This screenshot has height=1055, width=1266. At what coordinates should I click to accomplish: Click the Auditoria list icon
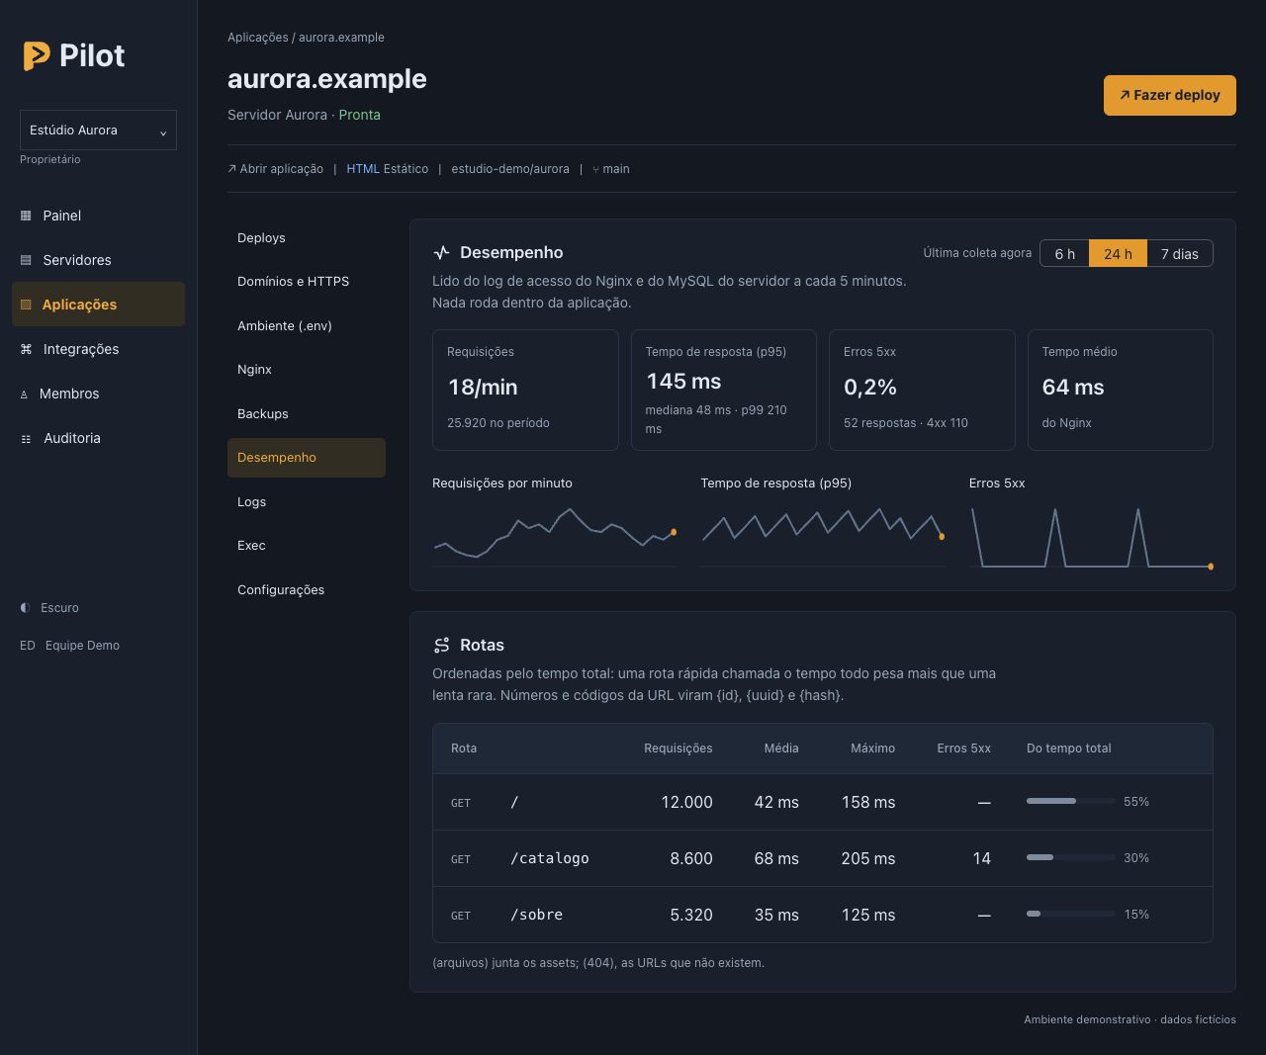[x=26, y=439]
